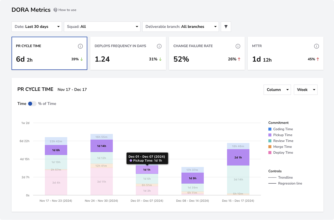Click the 1d 9h pickup segment

(192, 178)
